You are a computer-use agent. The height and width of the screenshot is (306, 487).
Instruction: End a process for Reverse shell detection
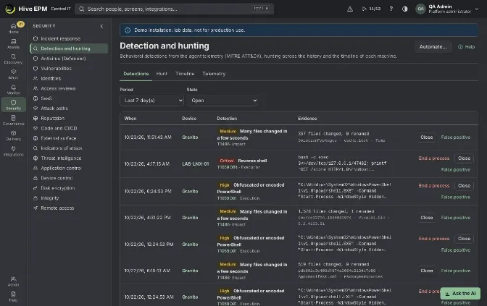433,158
